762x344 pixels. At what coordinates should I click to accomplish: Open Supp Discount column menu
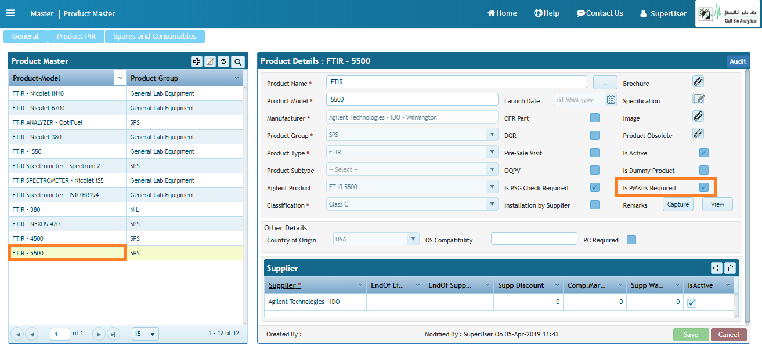point(557,285)
